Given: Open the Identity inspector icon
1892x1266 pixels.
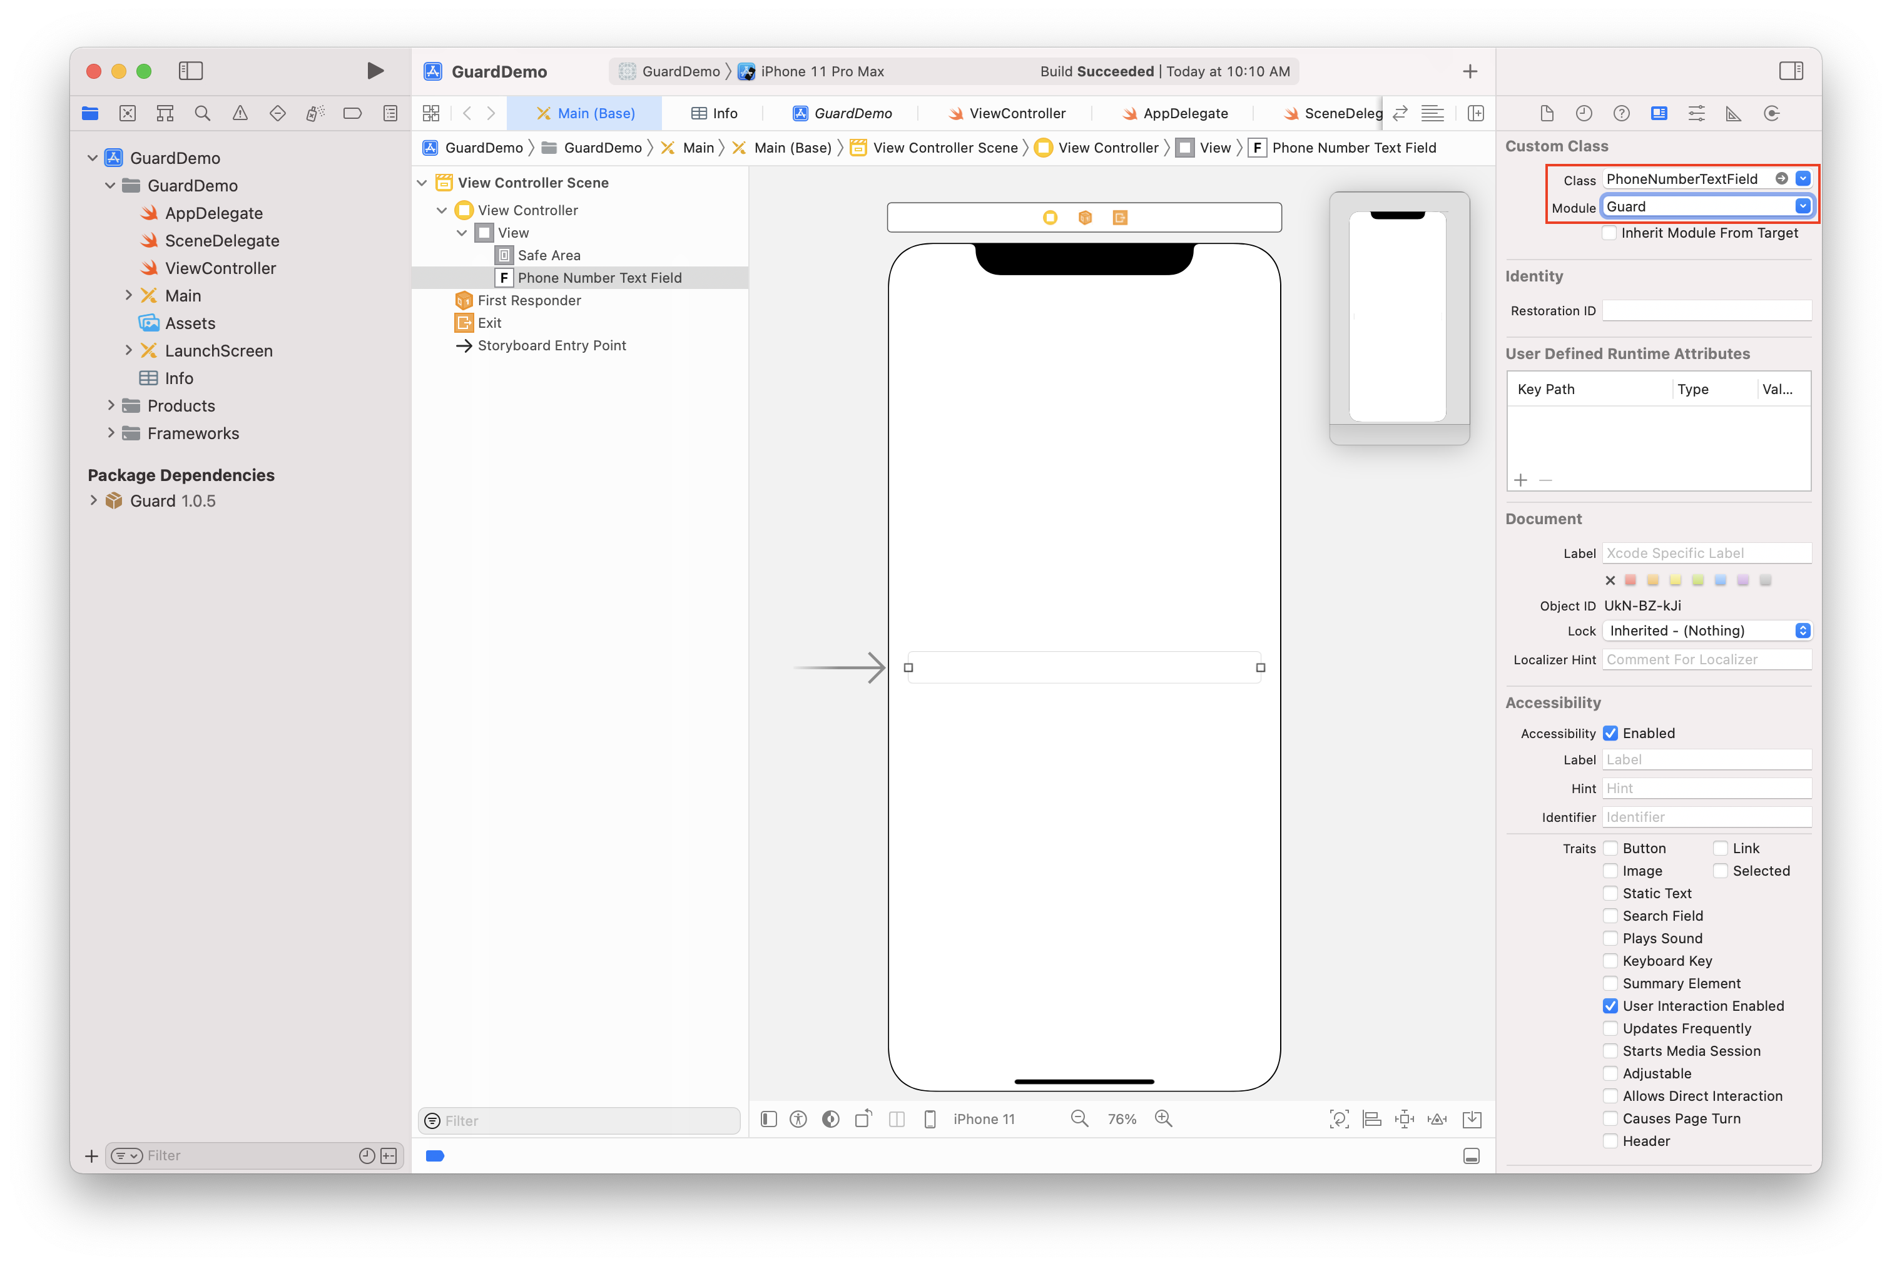Looking at the screenshot, I should coord(1659,114).
